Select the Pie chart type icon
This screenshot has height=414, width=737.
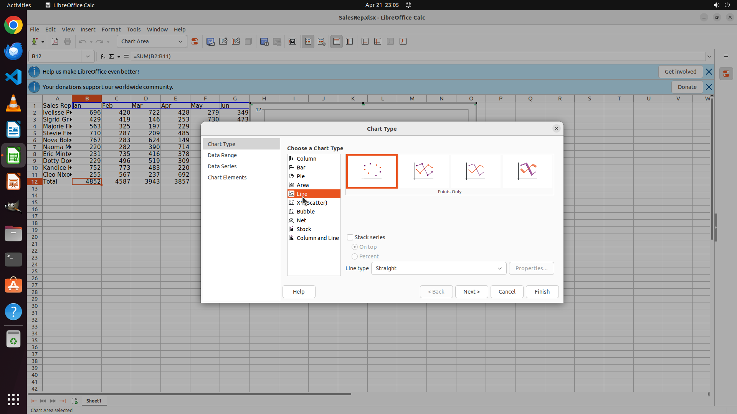point(291,176)
